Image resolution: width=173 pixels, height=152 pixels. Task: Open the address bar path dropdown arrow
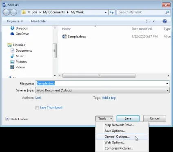pyautogui.click(x=106, y=12)
